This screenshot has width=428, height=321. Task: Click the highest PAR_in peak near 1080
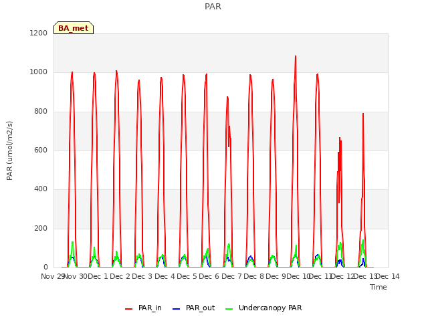[296, 56]
